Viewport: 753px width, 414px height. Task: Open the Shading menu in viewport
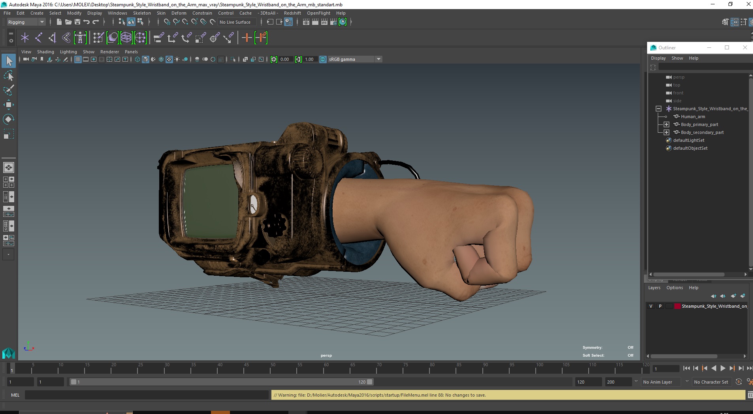(45, 52)
